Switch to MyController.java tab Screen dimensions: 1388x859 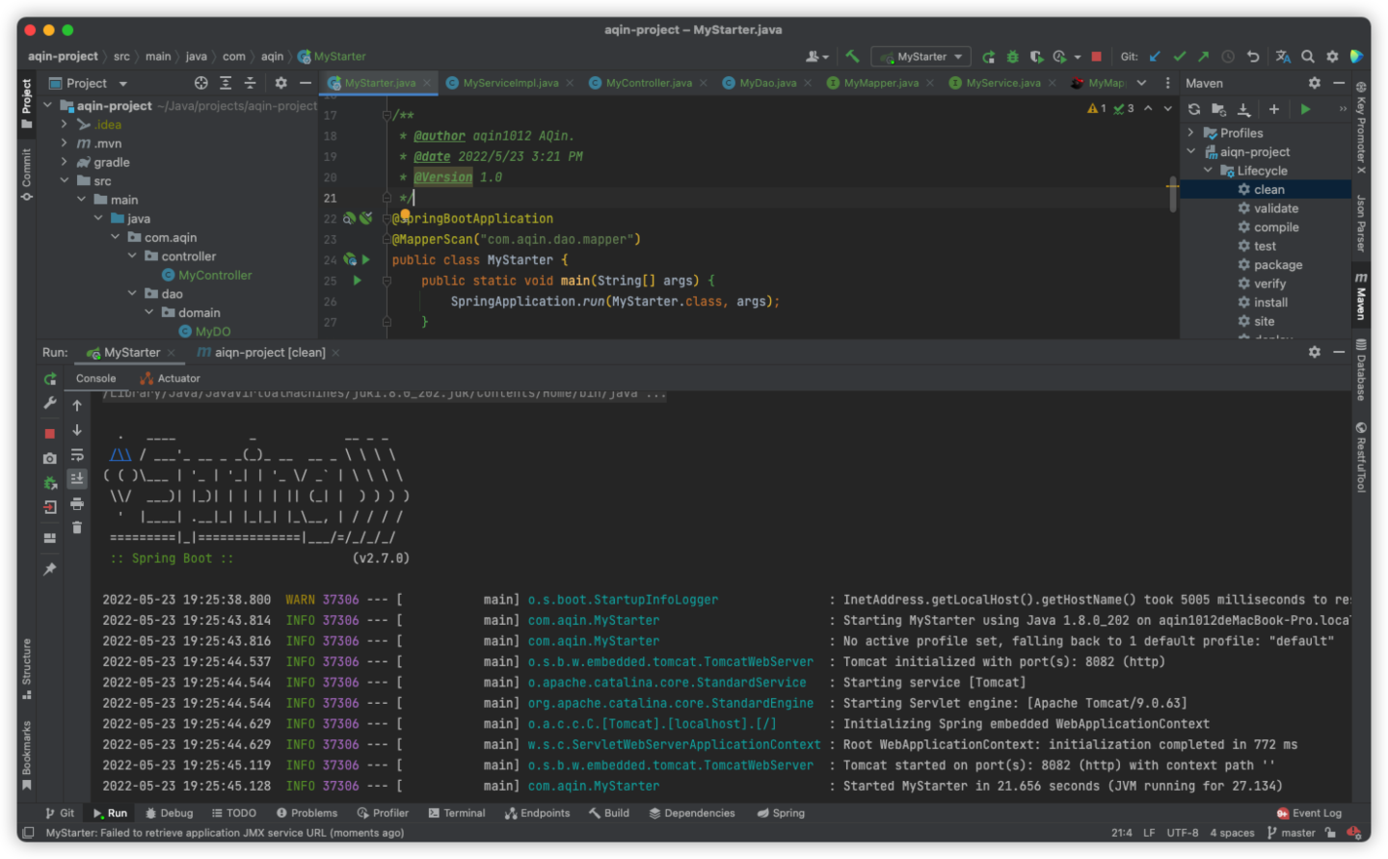click(649, 83)
